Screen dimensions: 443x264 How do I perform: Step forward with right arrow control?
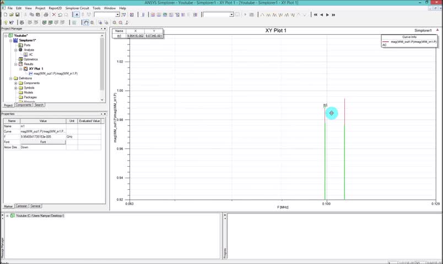tap(327, 15)
